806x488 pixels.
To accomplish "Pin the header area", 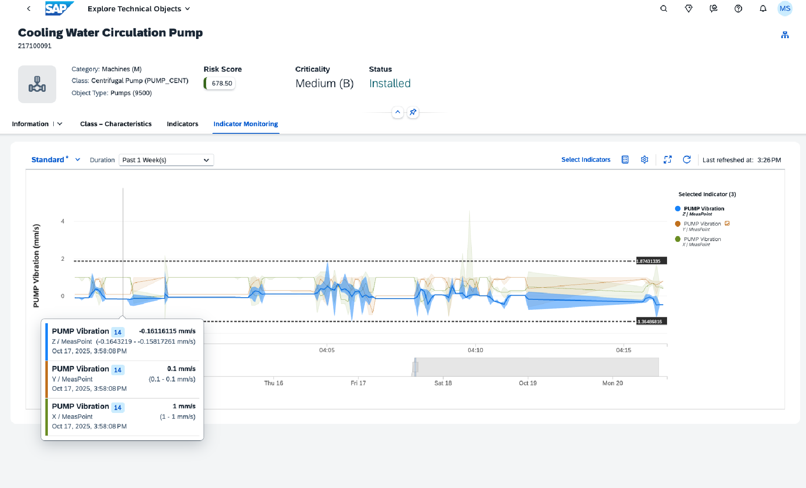I will click(413, 112).
